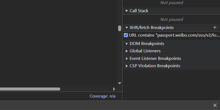Image resolution: width=220 pixels, height=110 pixels.
Task: Close the bottom drawer with X icon
Action: click(x=215, y=105)
